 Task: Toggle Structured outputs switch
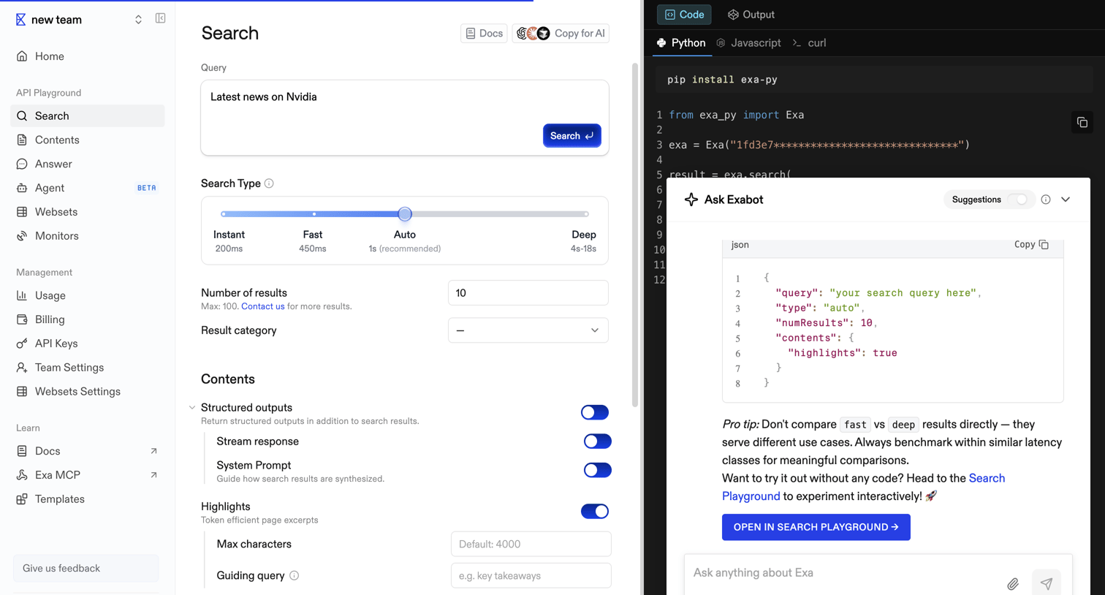(595, 412)
